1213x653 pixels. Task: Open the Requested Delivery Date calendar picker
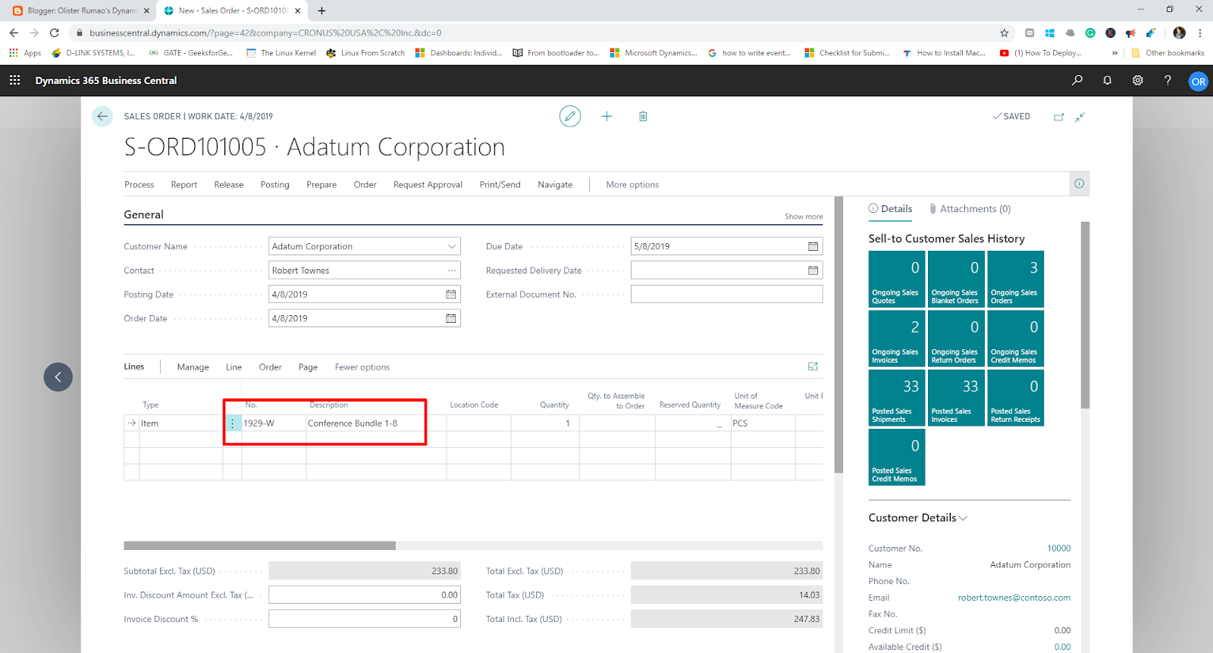point(813,270)
